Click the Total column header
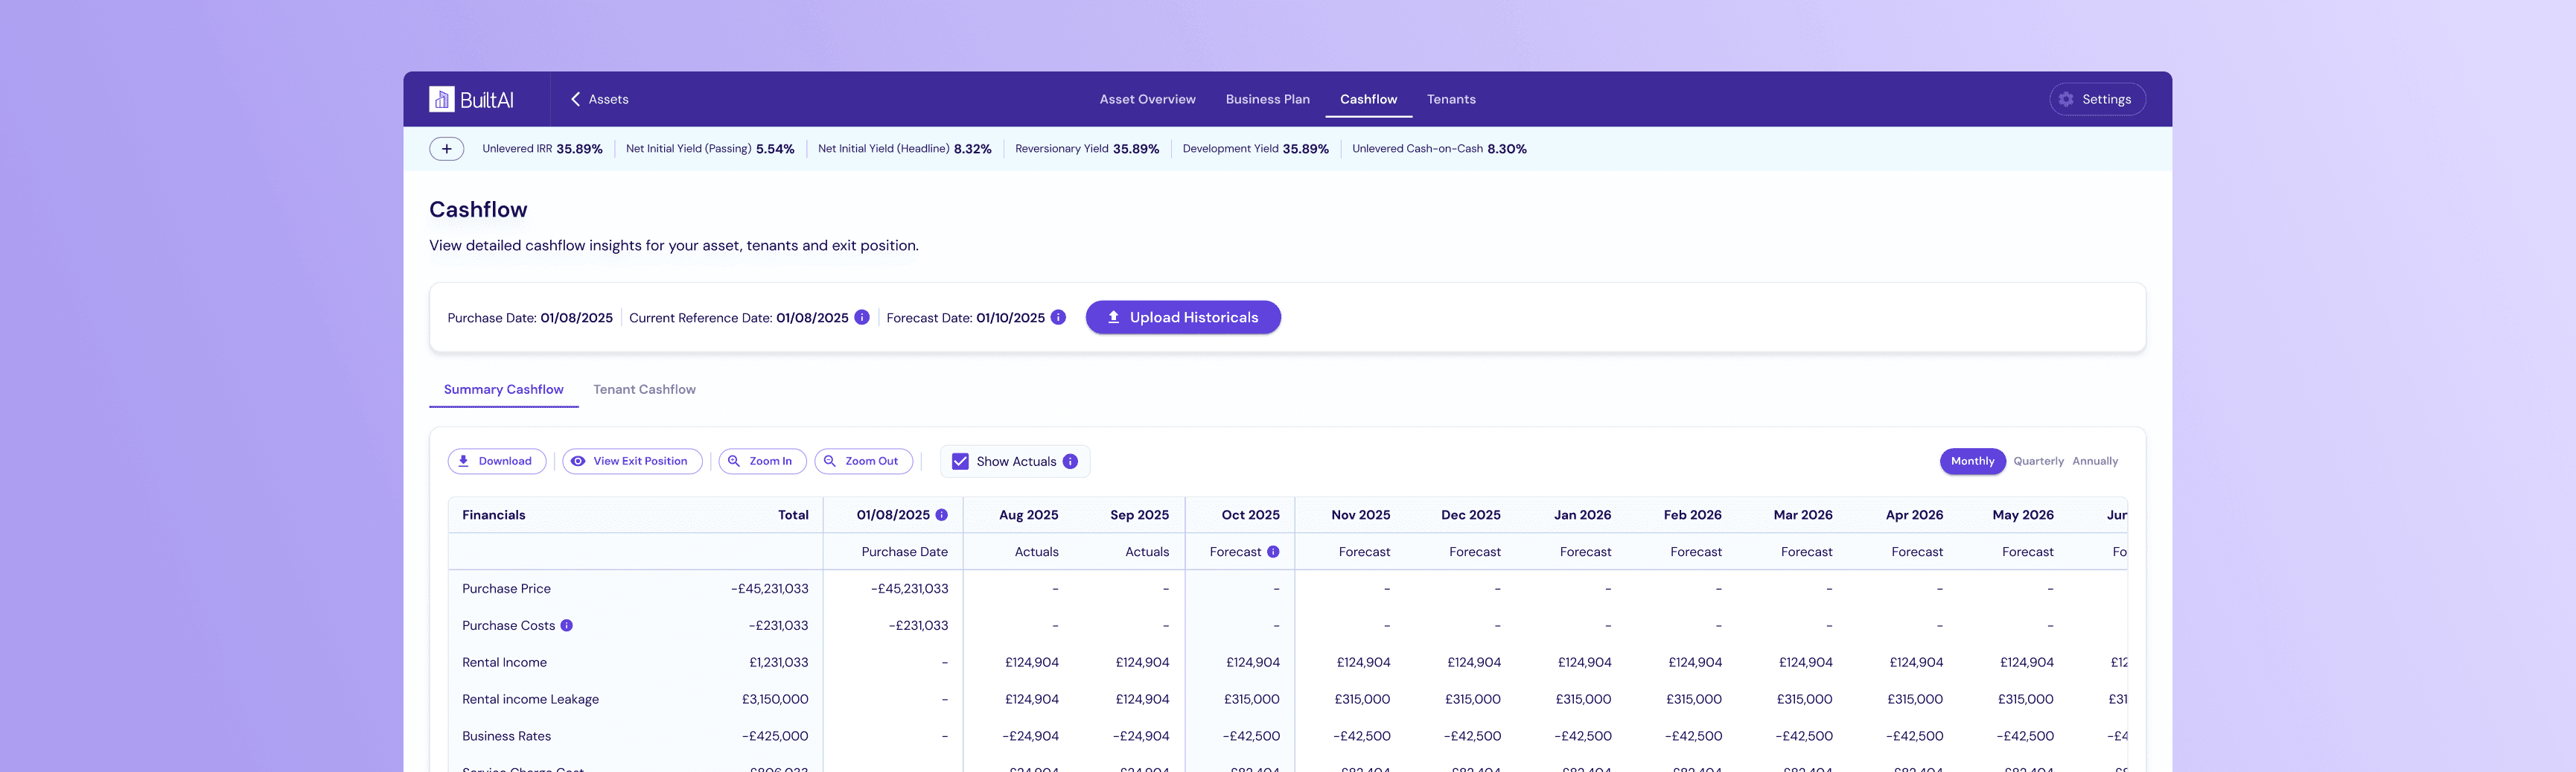 793,515
